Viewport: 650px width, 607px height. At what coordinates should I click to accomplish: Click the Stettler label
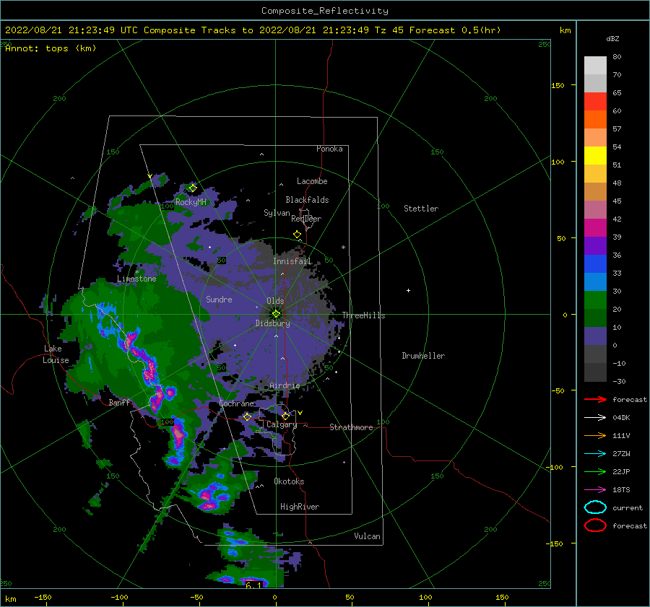(421, 209)
